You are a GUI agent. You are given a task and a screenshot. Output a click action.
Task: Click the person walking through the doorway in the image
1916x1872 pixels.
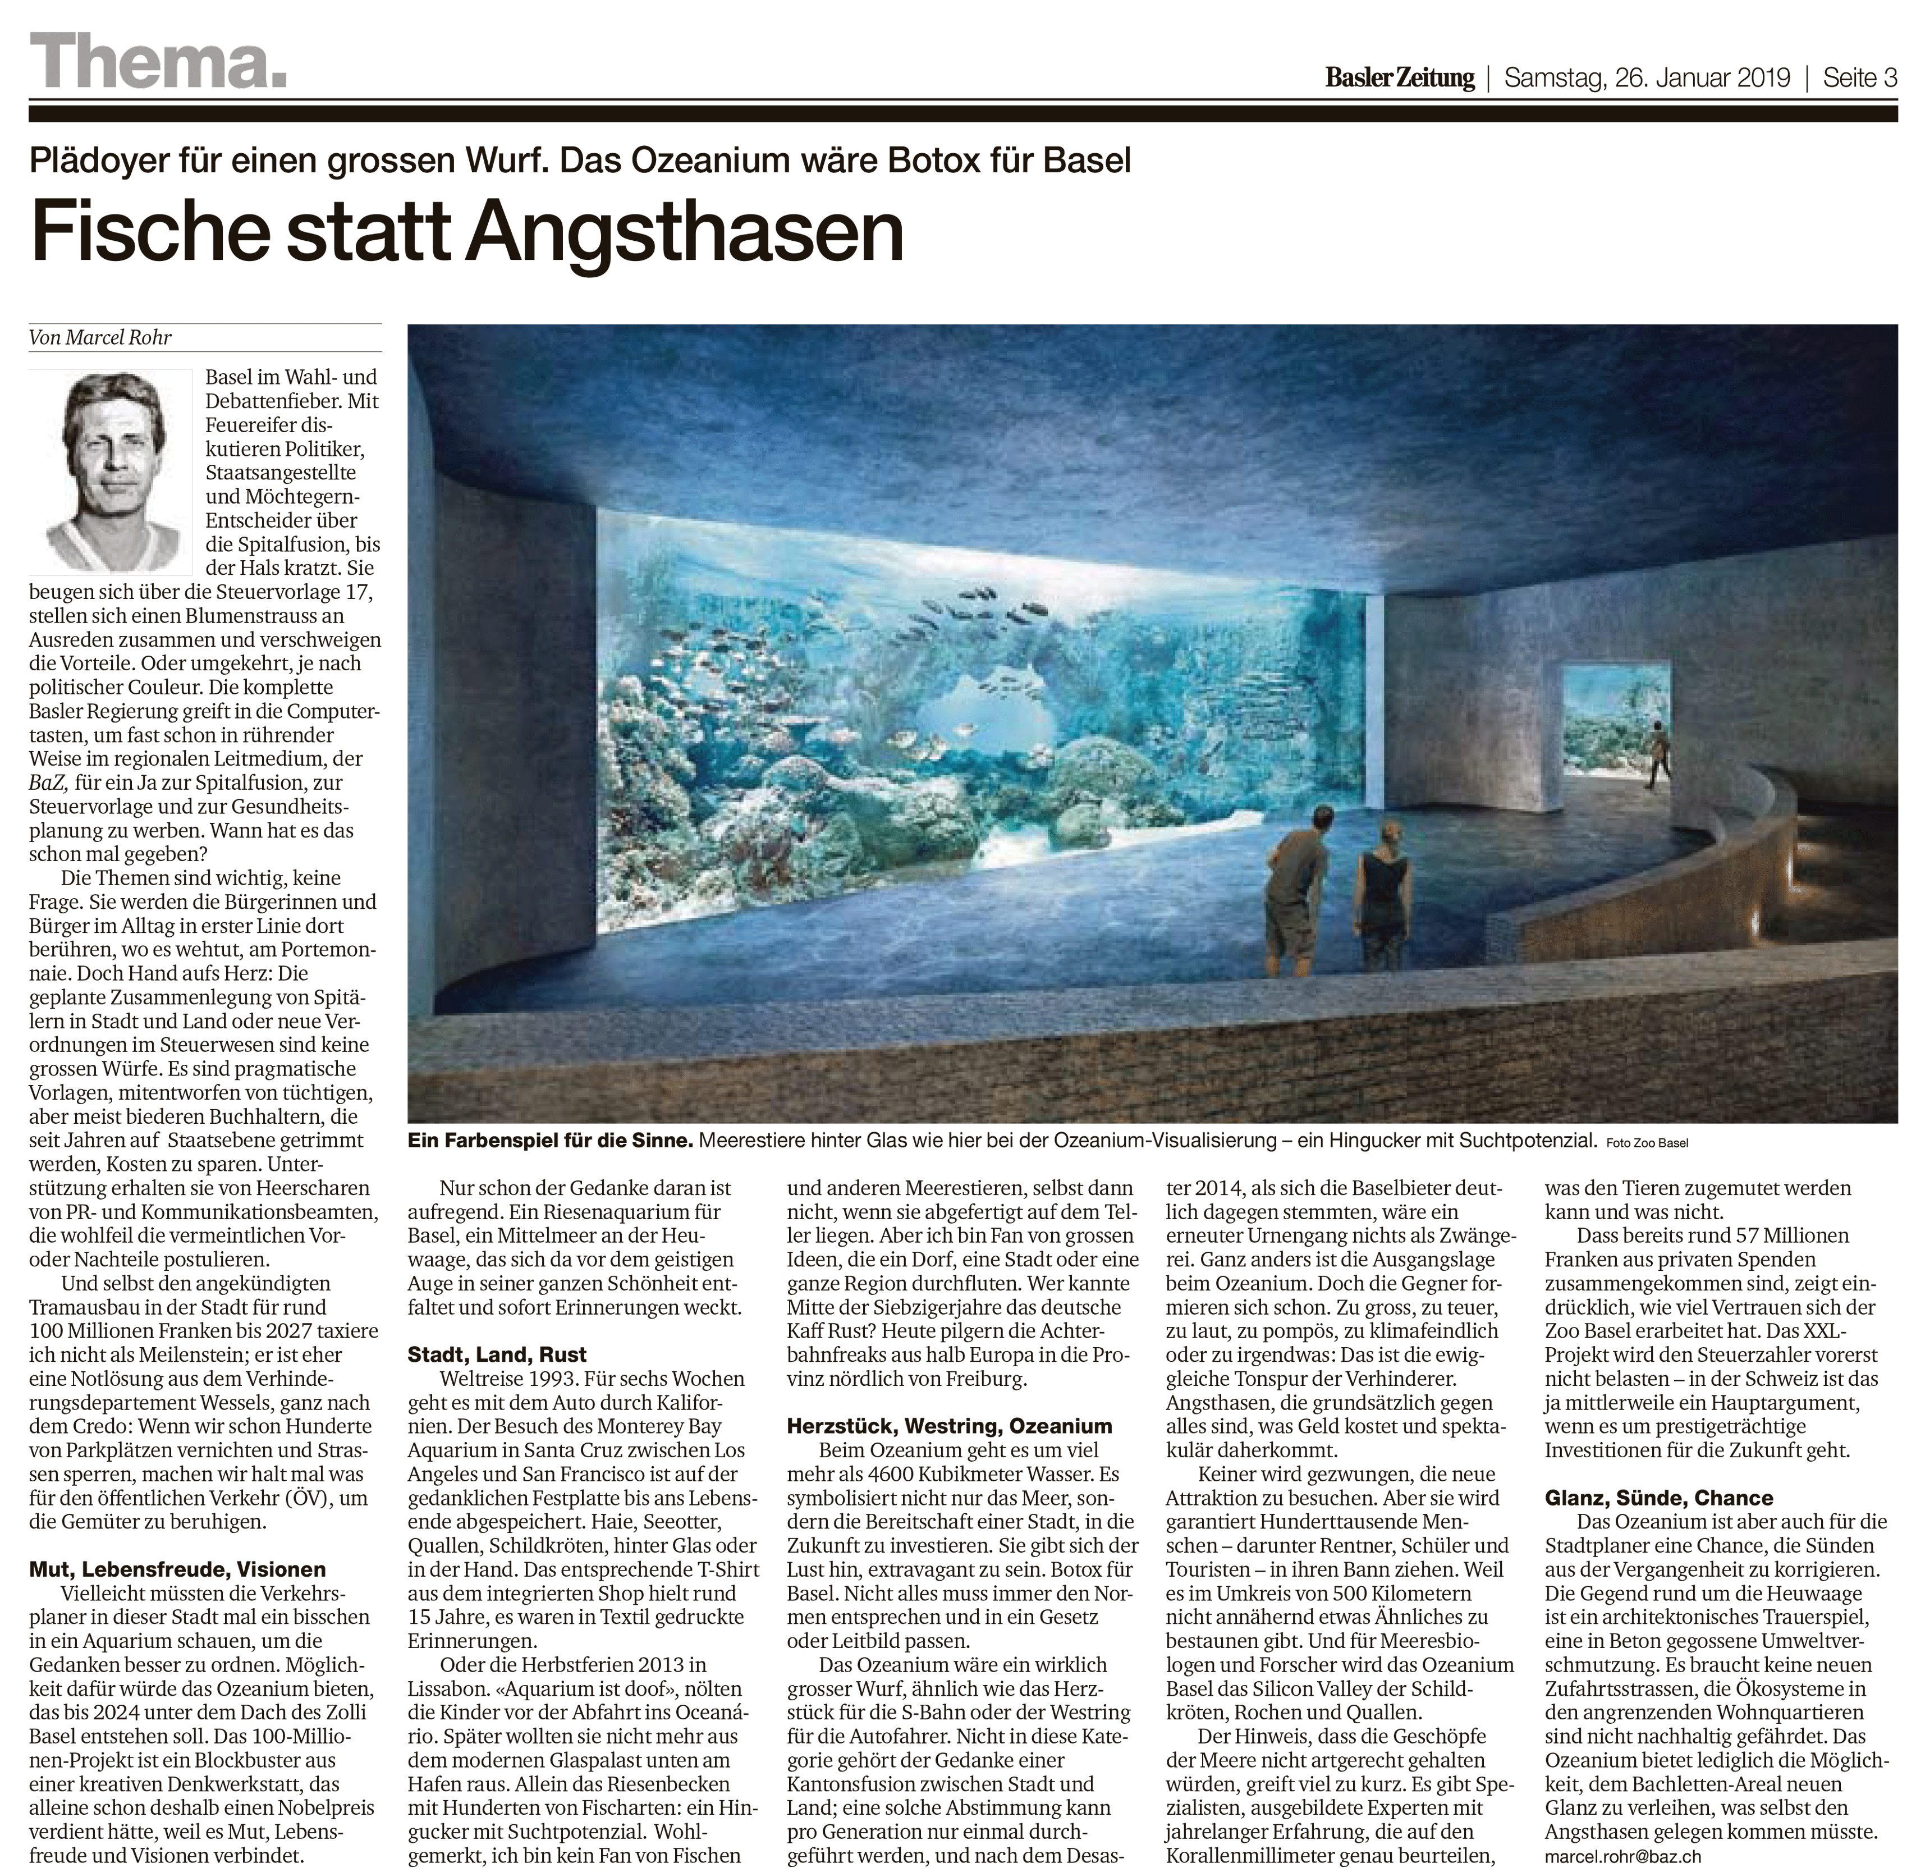pyautogui.click(x=1660, y=753)
